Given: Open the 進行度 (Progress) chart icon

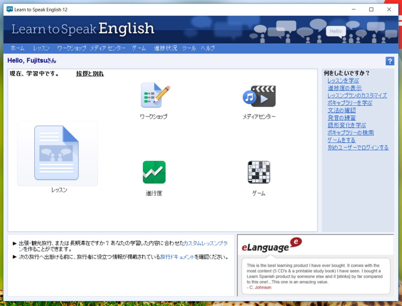Looking at the screenshot, I should 153,172.
